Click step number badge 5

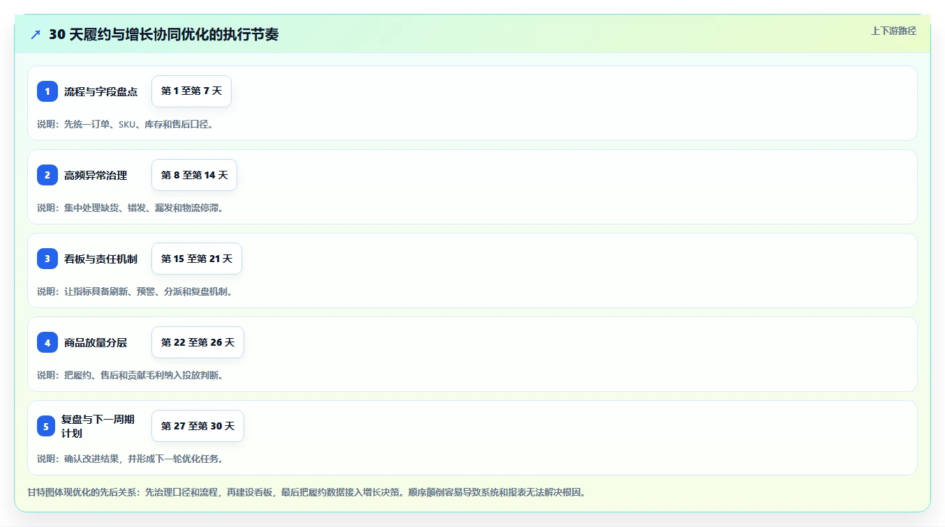[46, 426]
